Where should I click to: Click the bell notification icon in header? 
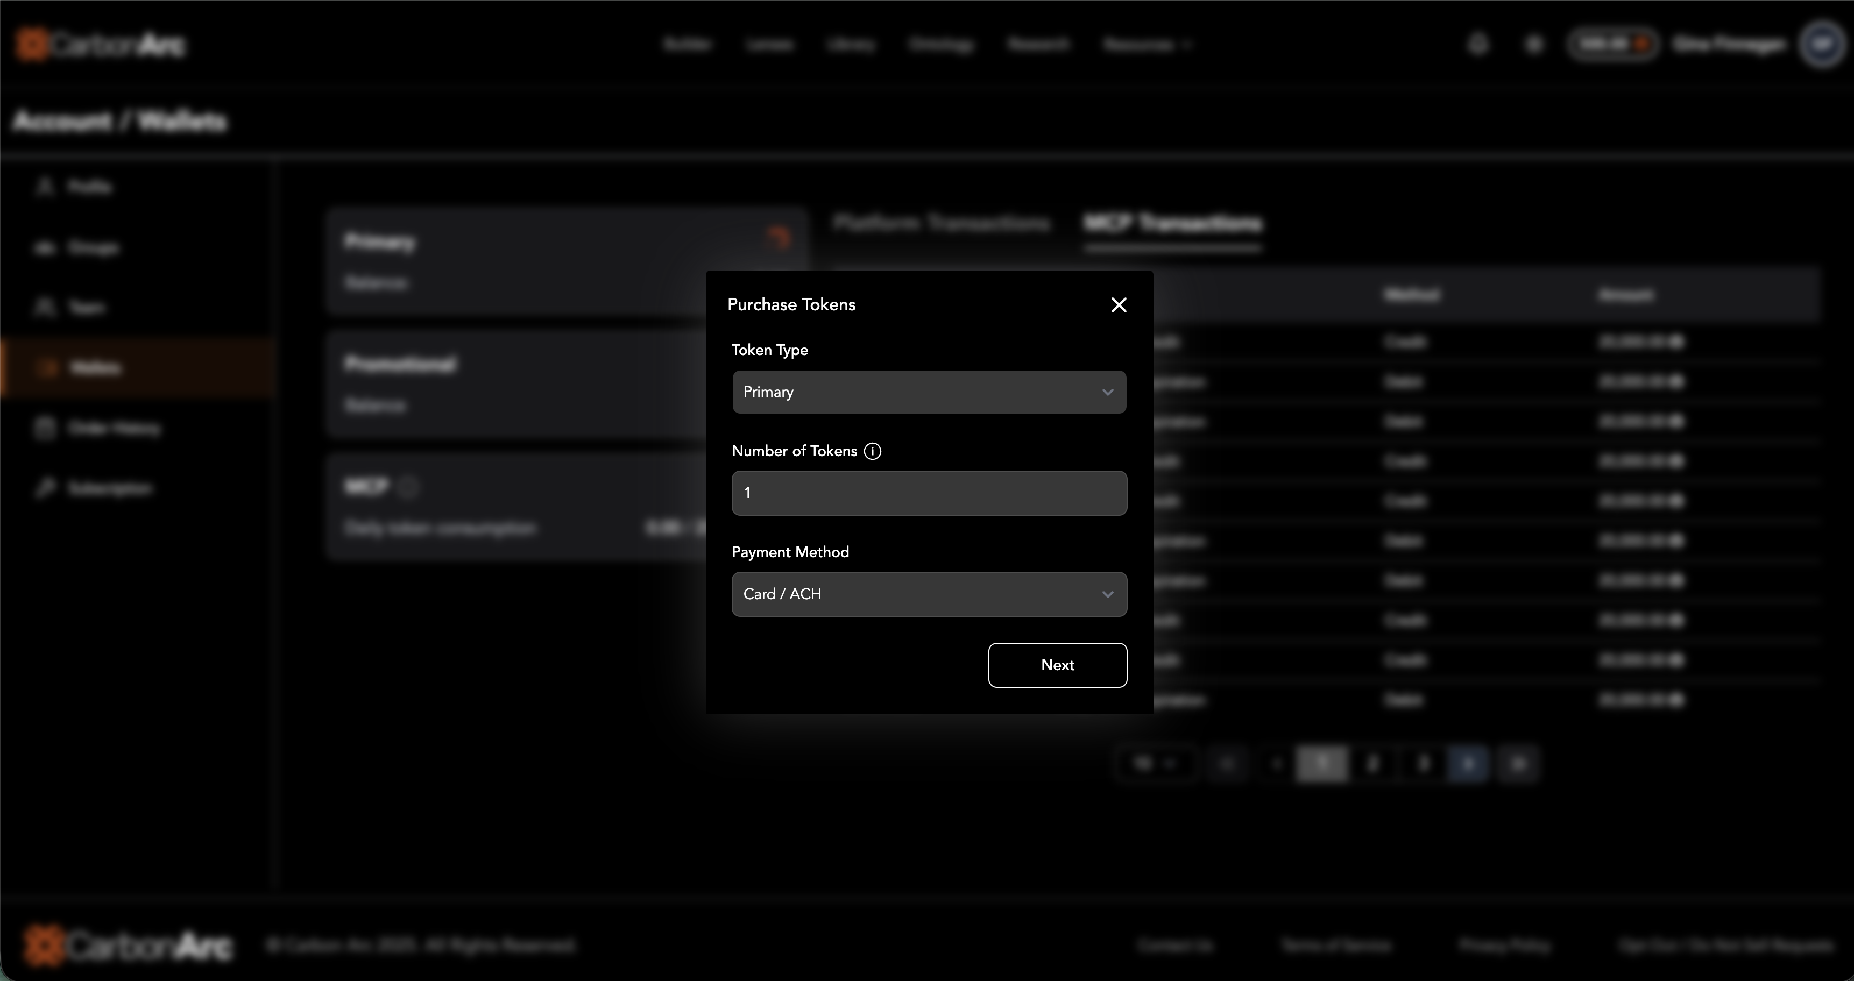[x=1477, y=45]
